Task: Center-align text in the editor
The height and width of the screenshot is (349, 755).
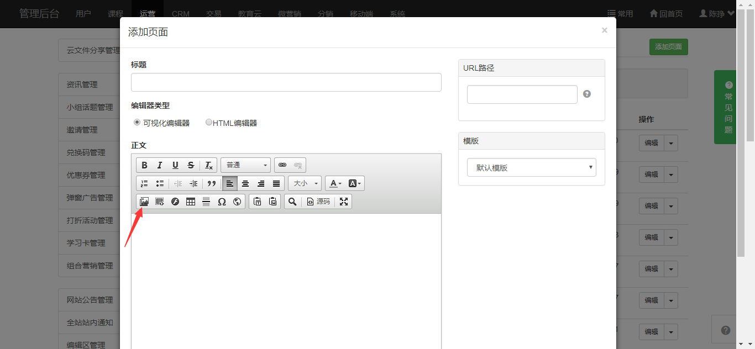Action: tap(245, 183)
